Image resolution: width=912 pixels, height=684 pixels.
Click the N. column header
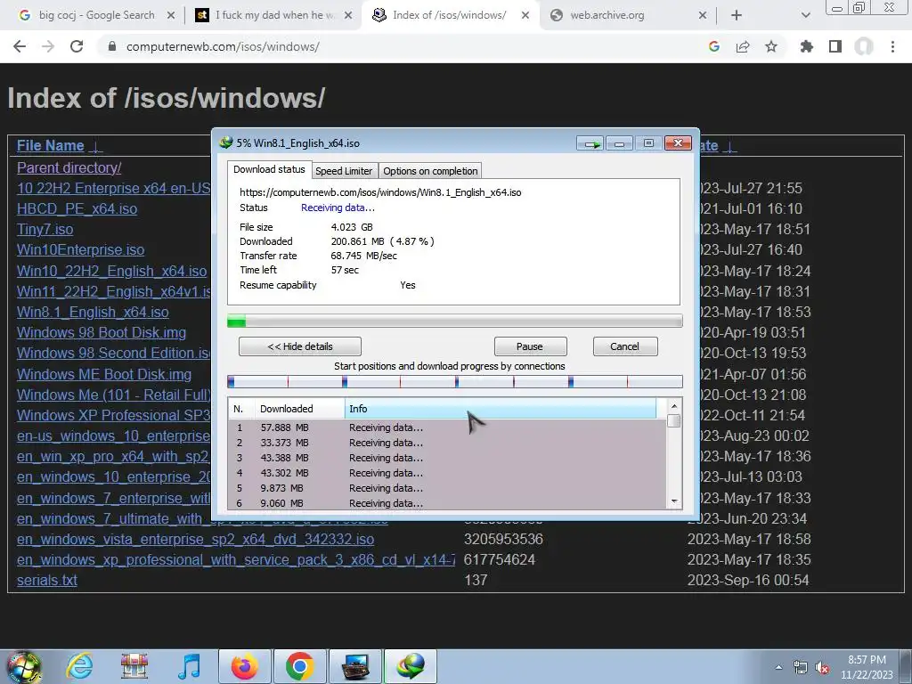pos(241,409)
